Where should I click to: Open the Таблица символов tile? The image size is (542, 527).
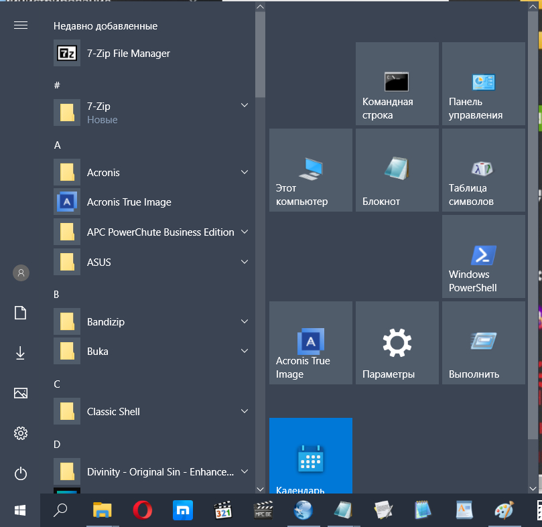[484, 170]
